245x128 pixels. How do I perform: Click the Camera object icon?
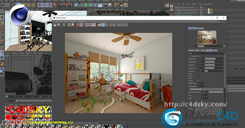coord(105,5)
